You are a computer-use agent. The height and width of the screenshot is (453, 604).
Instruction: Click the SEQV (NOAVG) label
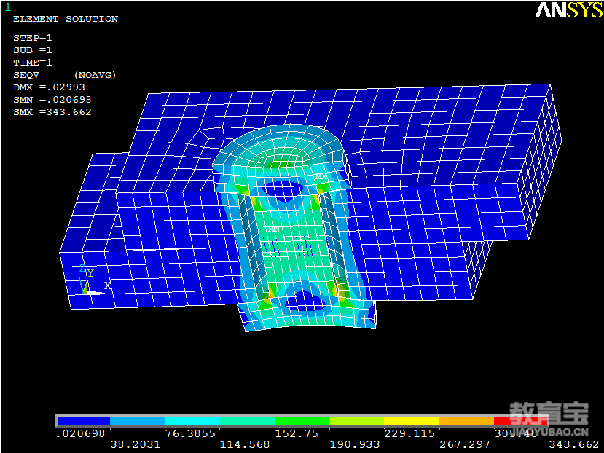point(65,75)
